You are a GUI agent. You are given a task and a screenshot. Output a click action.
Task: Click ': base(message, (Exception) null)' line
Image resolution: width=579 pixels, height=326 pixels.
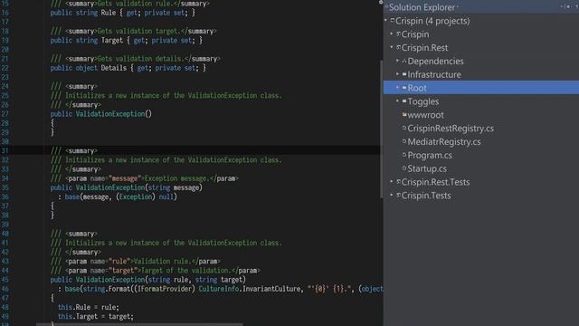(x=118, y=197)
